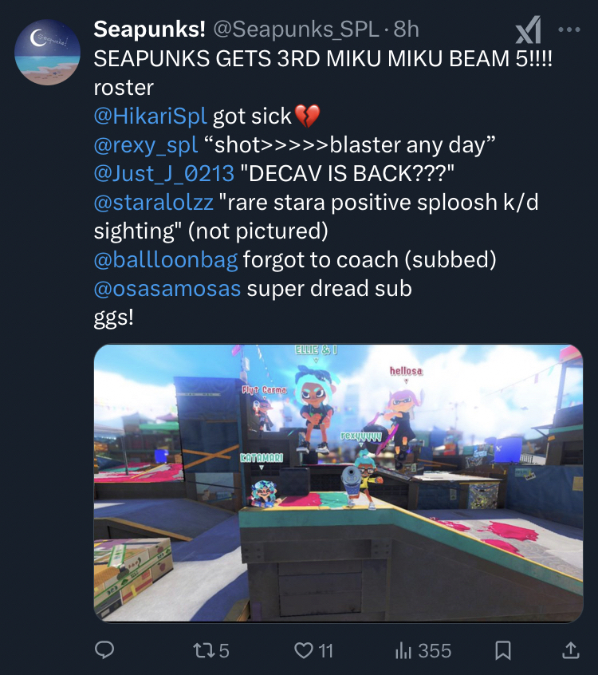Open the @rexy_spl mention
The image size is (598, 675).
pos(146,145)
